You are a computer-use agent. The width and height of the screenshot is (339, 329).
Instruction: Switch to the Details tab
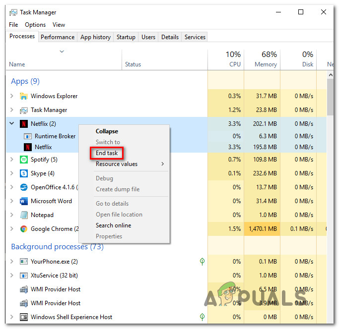pos(170,37)
